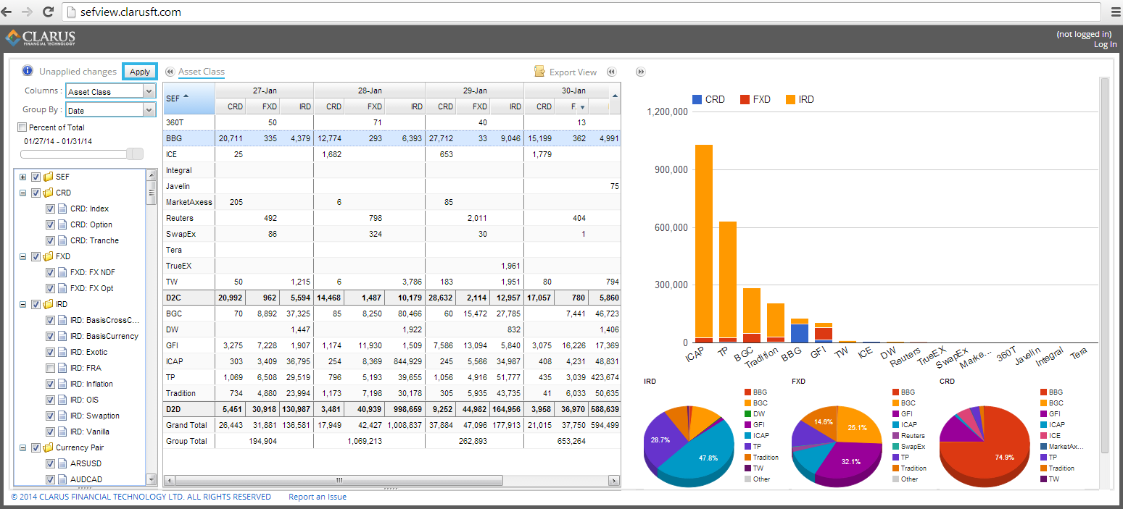Click the document icon for CRD: Index
1123x509 pixels.
[63, 209]
